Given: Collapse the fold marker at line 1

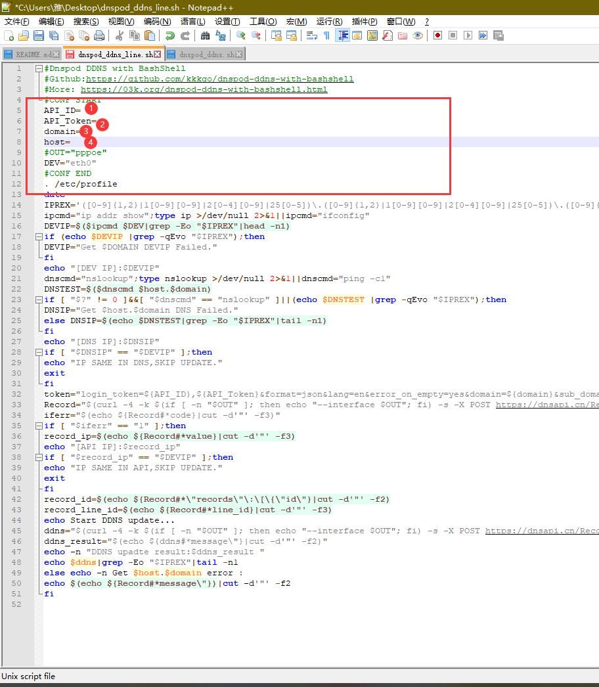Looking at the screenshot, I should (x=39, y=68).
